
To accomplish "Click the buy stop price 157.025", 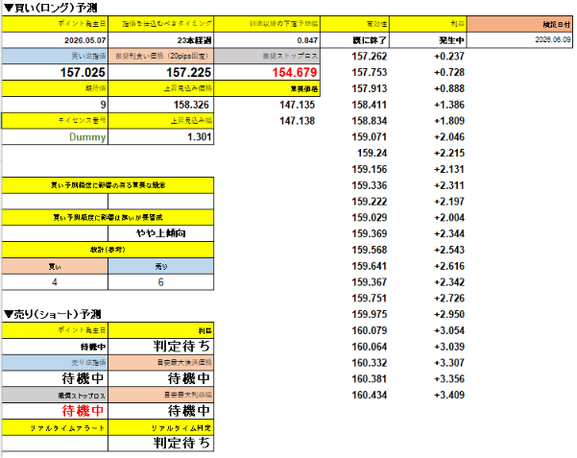I will point(55,72).
